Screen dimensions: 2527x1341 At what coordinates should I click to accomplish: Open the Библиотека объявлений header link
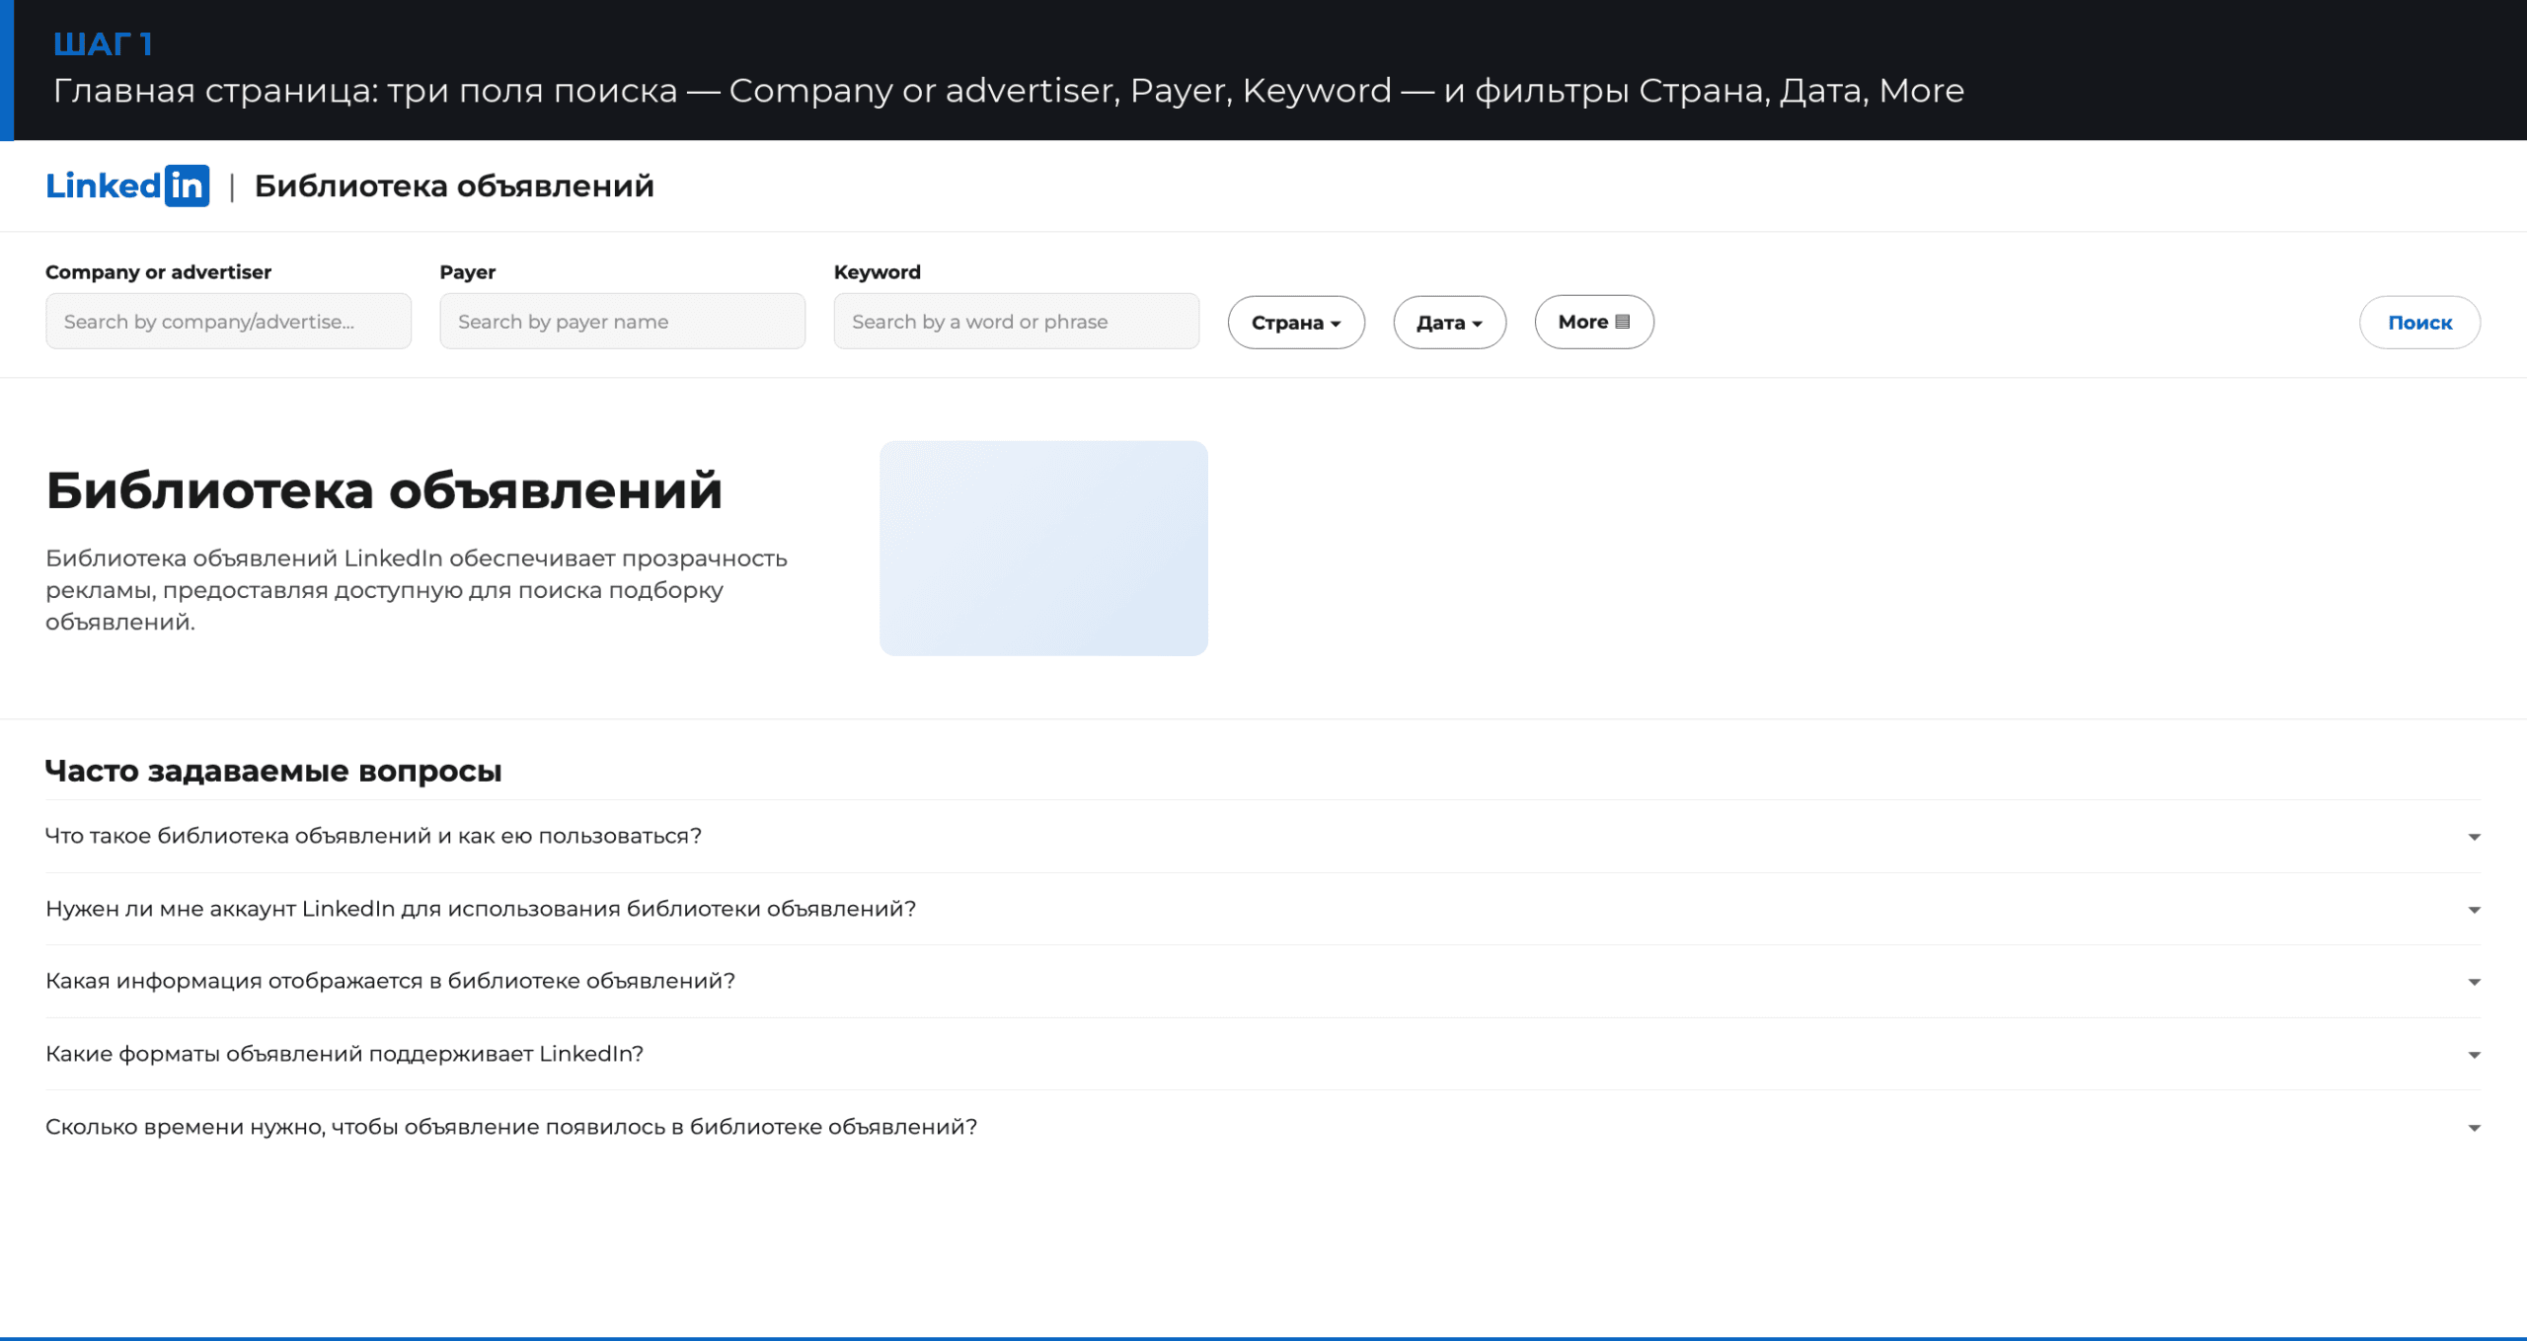(x=454, y=186)
